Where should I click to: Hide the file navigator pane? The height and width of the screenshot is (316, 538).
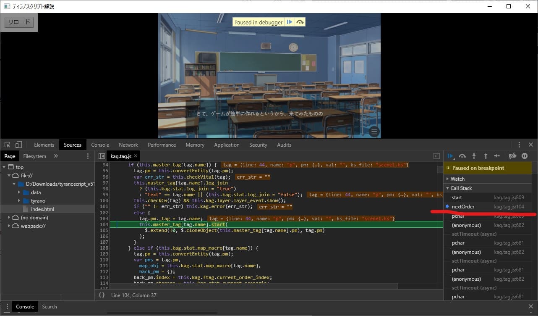coord(102,156)
